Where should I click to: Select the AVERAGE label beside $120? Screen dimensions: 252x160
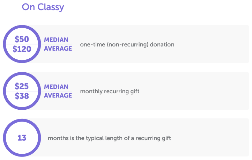pos(58,49)
